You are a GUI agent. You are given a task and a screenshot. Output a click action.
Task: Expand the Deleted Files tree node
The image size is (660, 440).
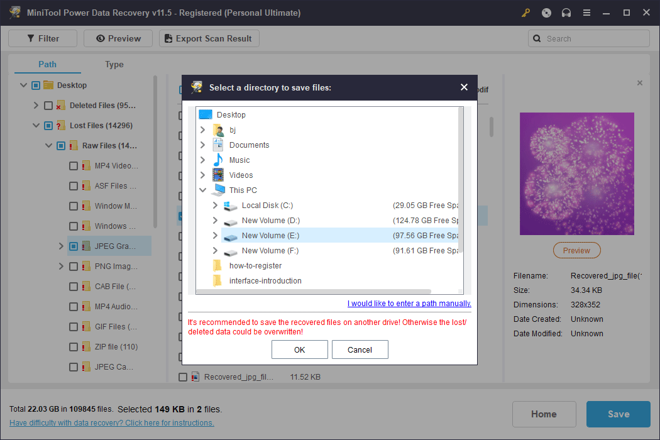click(36, 105)
